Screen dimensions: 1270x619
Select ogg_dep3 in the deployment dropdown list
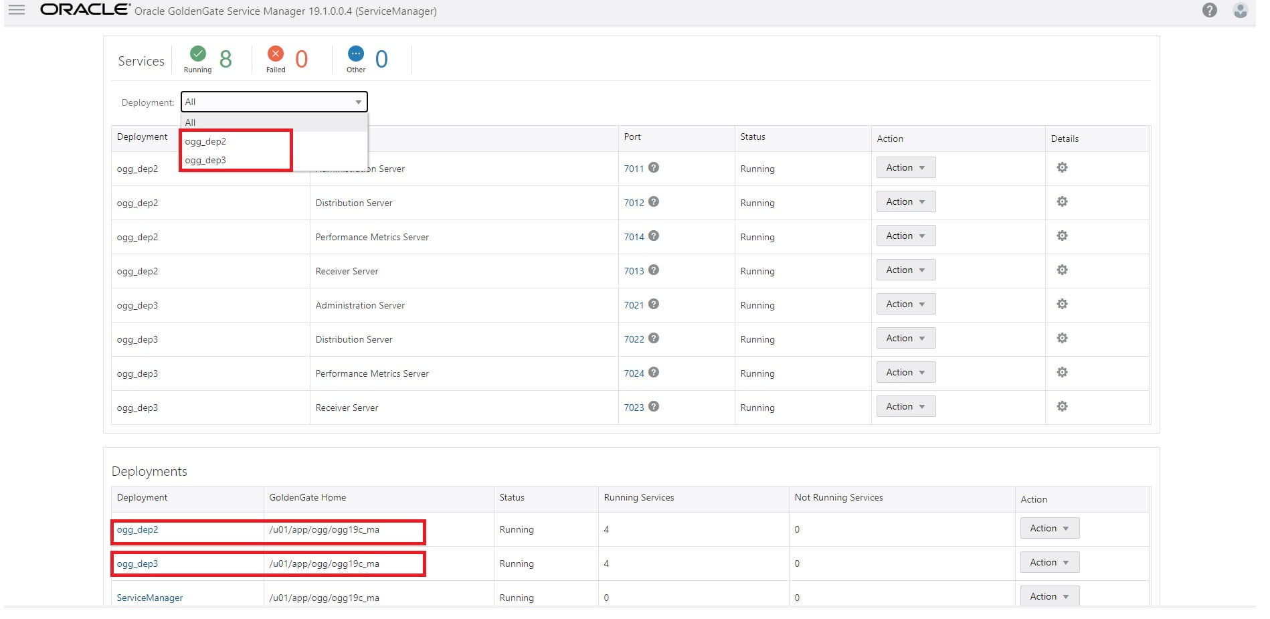click(x=274, y=160)
